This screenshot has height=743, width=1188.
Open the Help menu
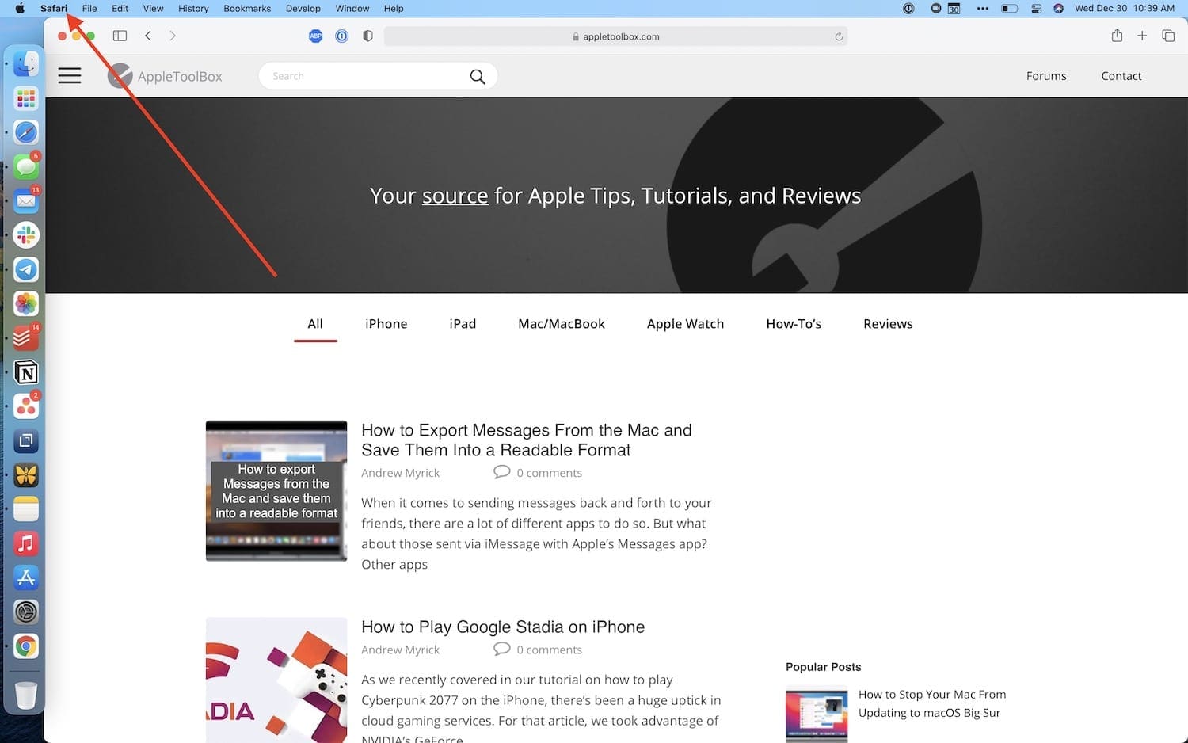click(394, 9)
